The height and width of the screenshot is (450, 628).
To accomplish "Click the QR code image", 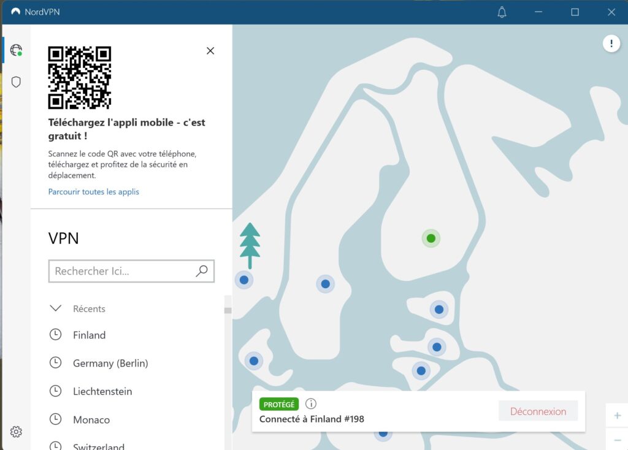I will pyautogui.click(x=80, y=78).
